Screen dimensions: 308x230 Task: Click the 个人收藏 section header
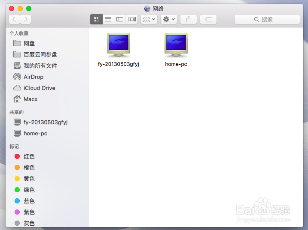point(19,33)
